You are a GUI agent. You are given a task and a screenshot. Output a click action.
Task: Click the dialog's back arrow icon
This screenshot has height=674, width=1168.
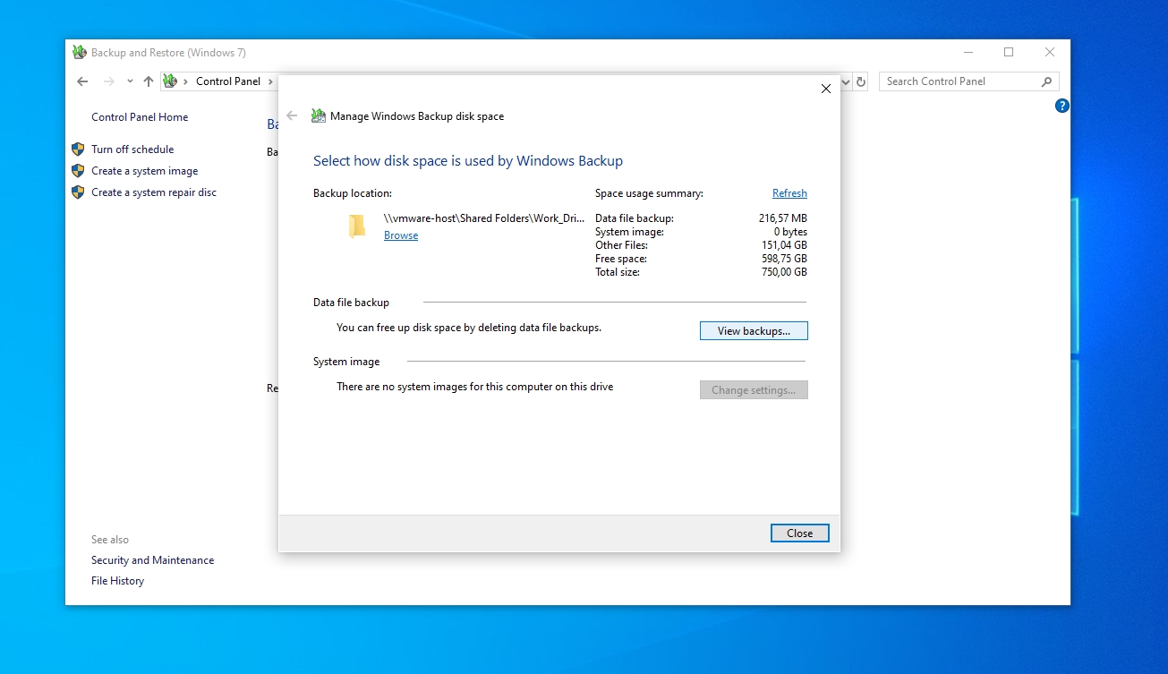click(292, 115)
